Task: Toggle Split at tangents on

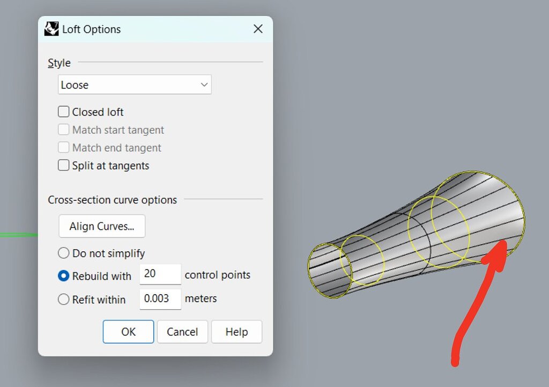Action: click(63, 165)
